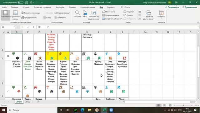This screenshot has width=200, height=113.
Task: Click into the formula bar
Action: (x=117, y=27)
